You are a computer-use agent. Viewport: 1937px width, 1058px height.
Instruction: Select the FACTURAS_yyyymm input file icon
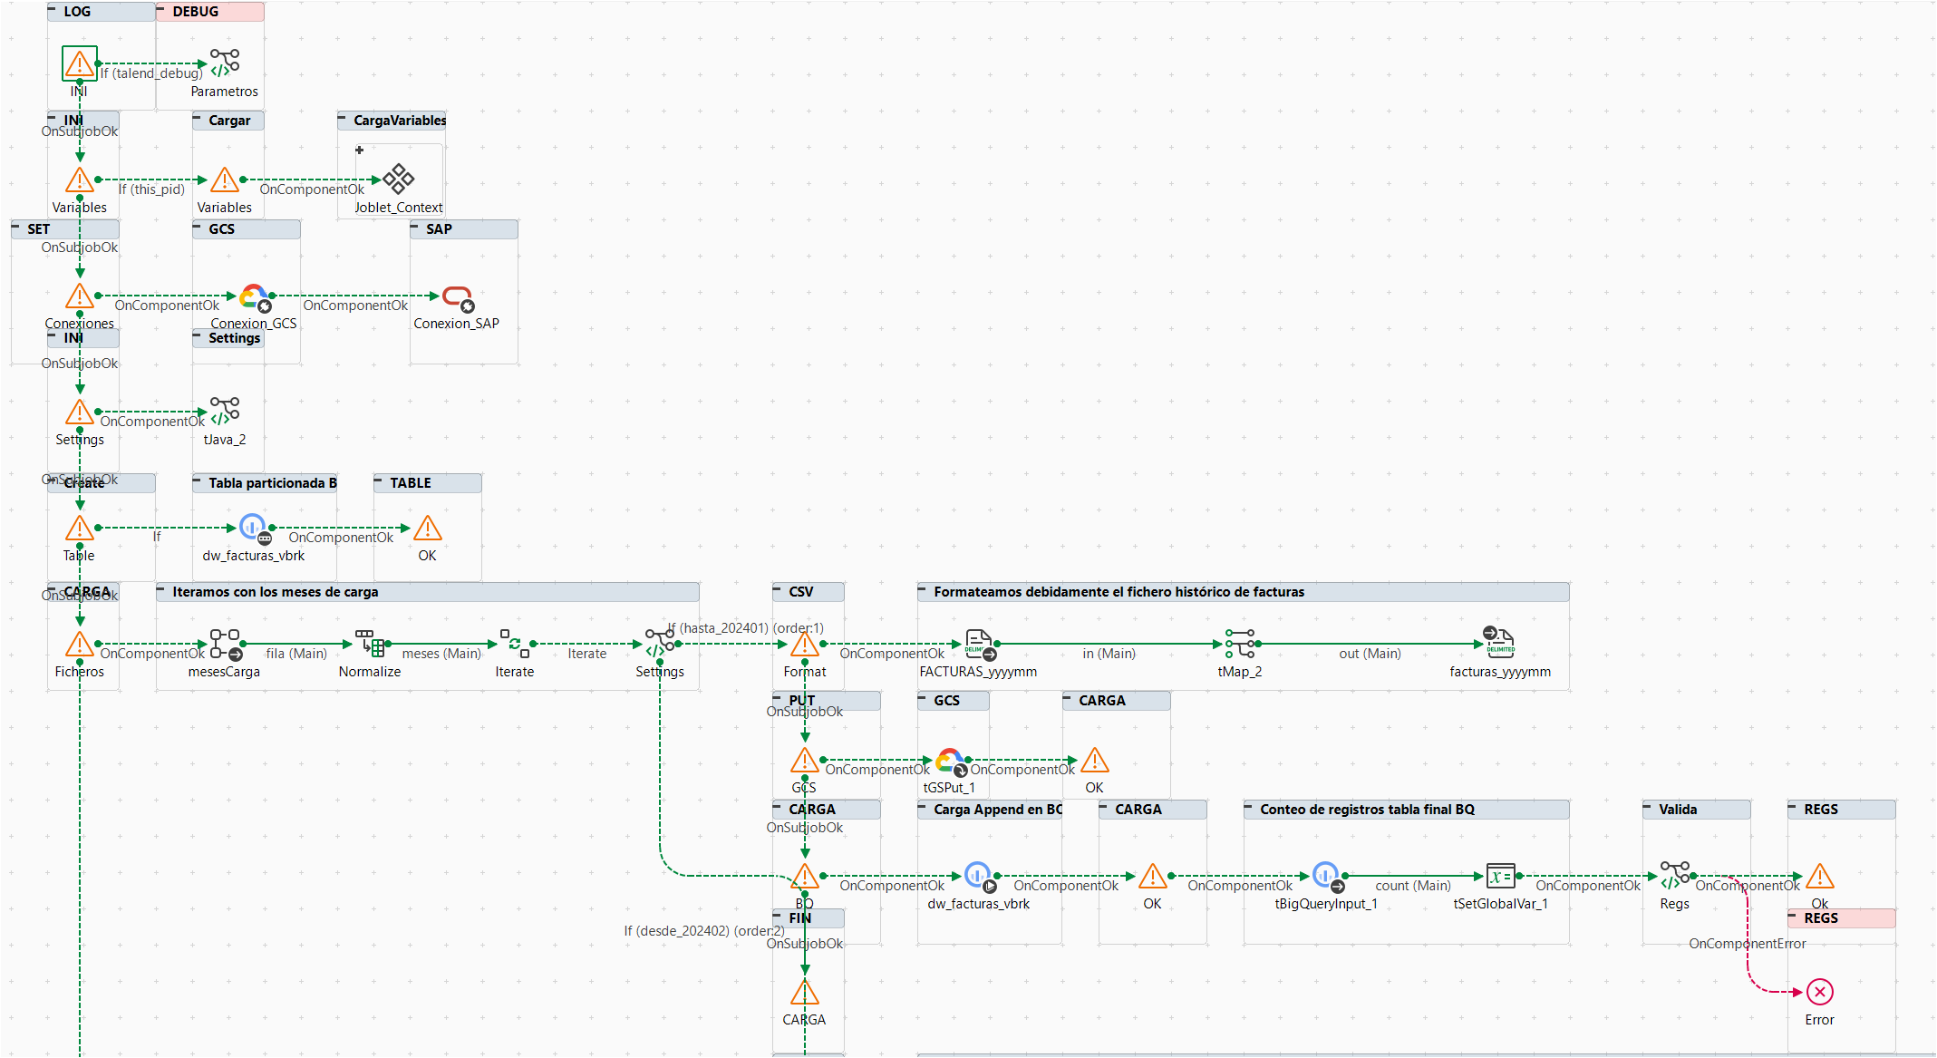pyautogui.click(x=980, y=644)
